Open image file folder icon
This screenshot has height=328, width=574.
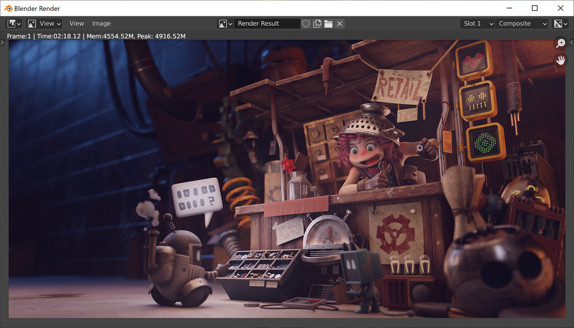(x=328, y=24)
